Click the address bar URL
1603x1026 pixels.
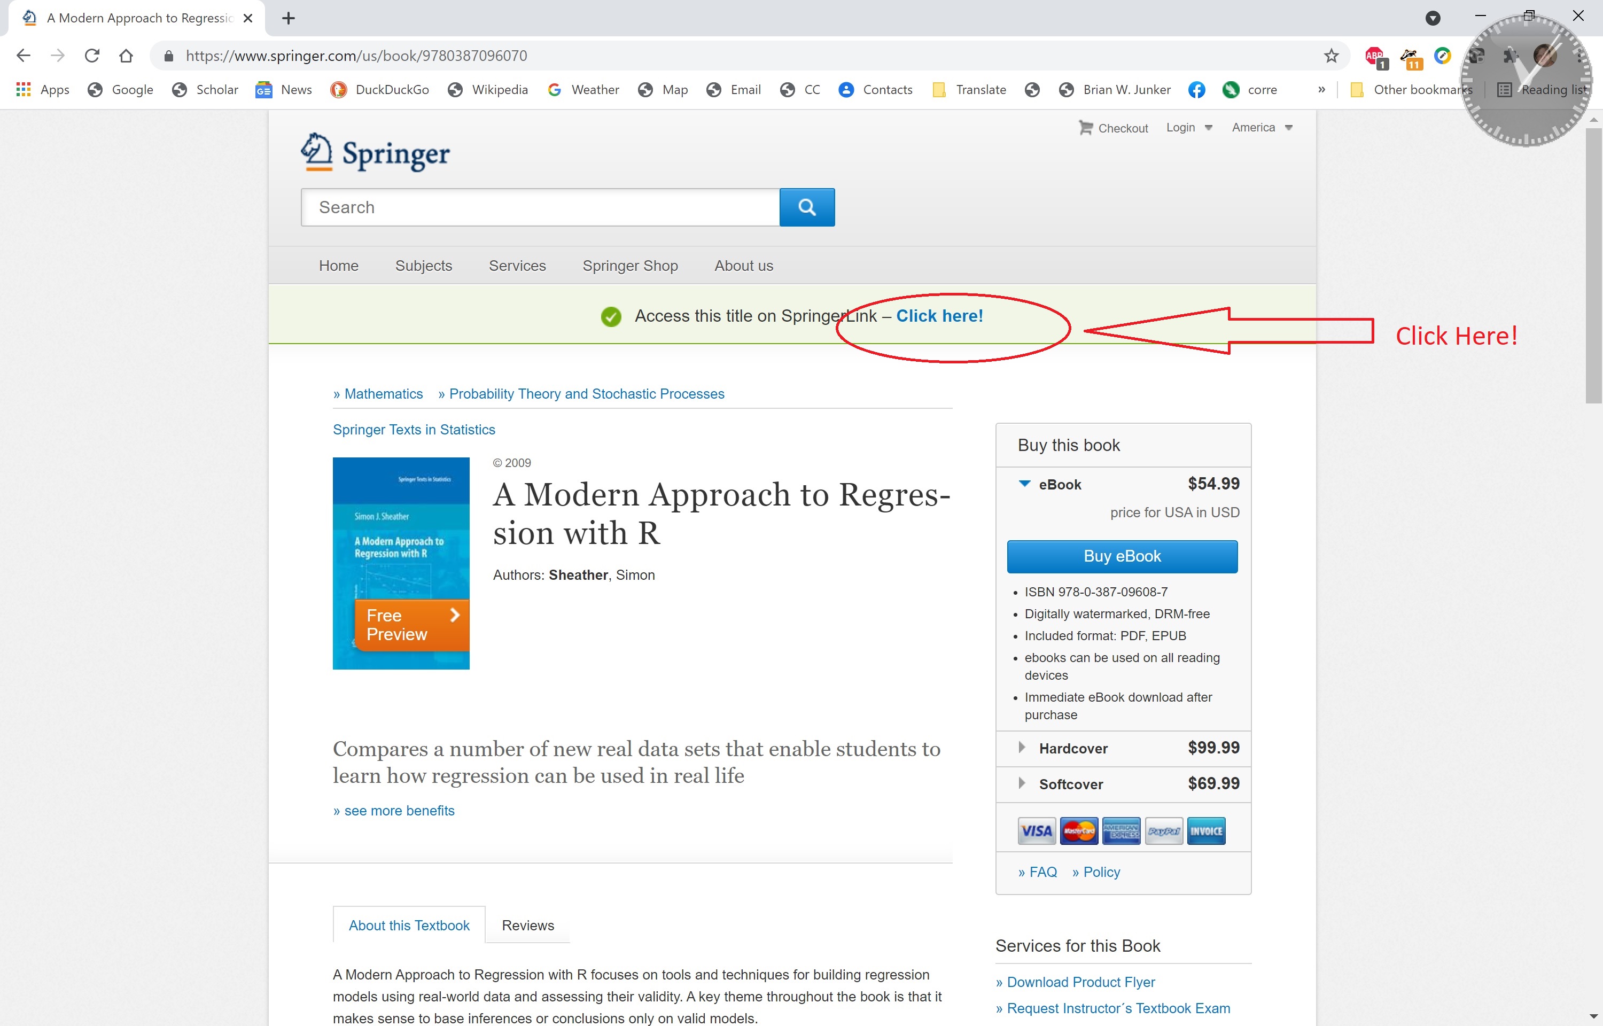356,55
